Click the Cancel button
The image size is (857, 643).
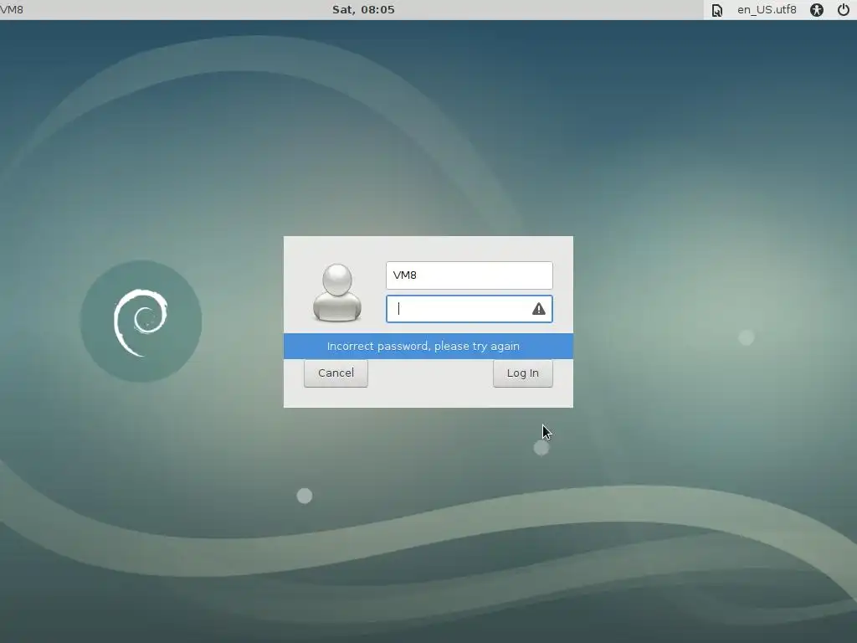pyautogui.click(x=336, y=373)
